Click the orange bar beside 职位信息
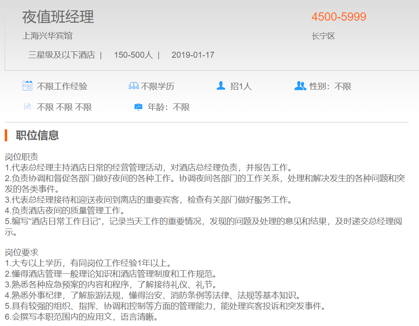The height and width of the screenshot is (326, 419). click(x=6, y=135)
